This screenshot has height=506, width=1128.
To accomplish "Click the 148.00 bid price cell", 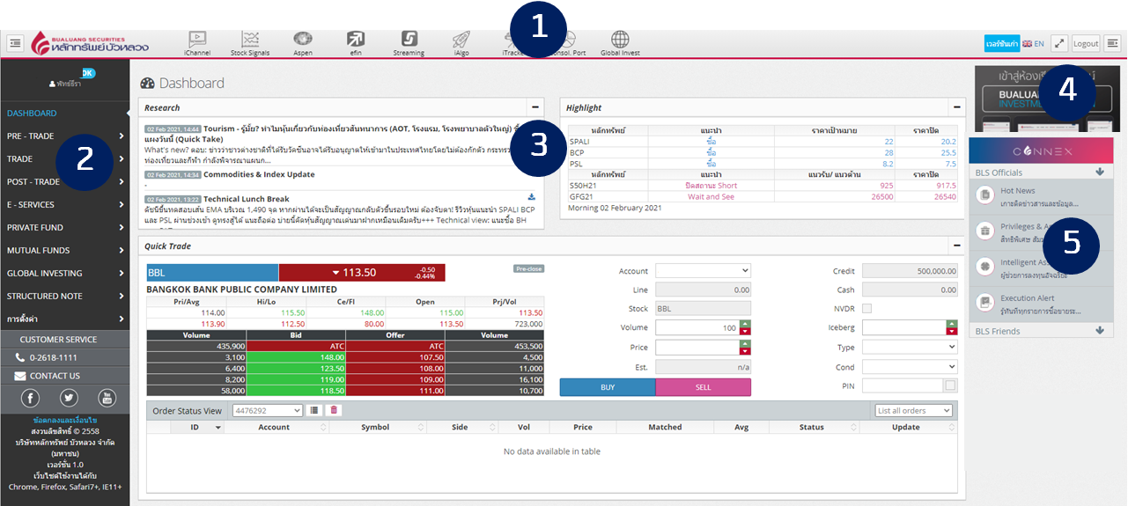I will (295, 357).
